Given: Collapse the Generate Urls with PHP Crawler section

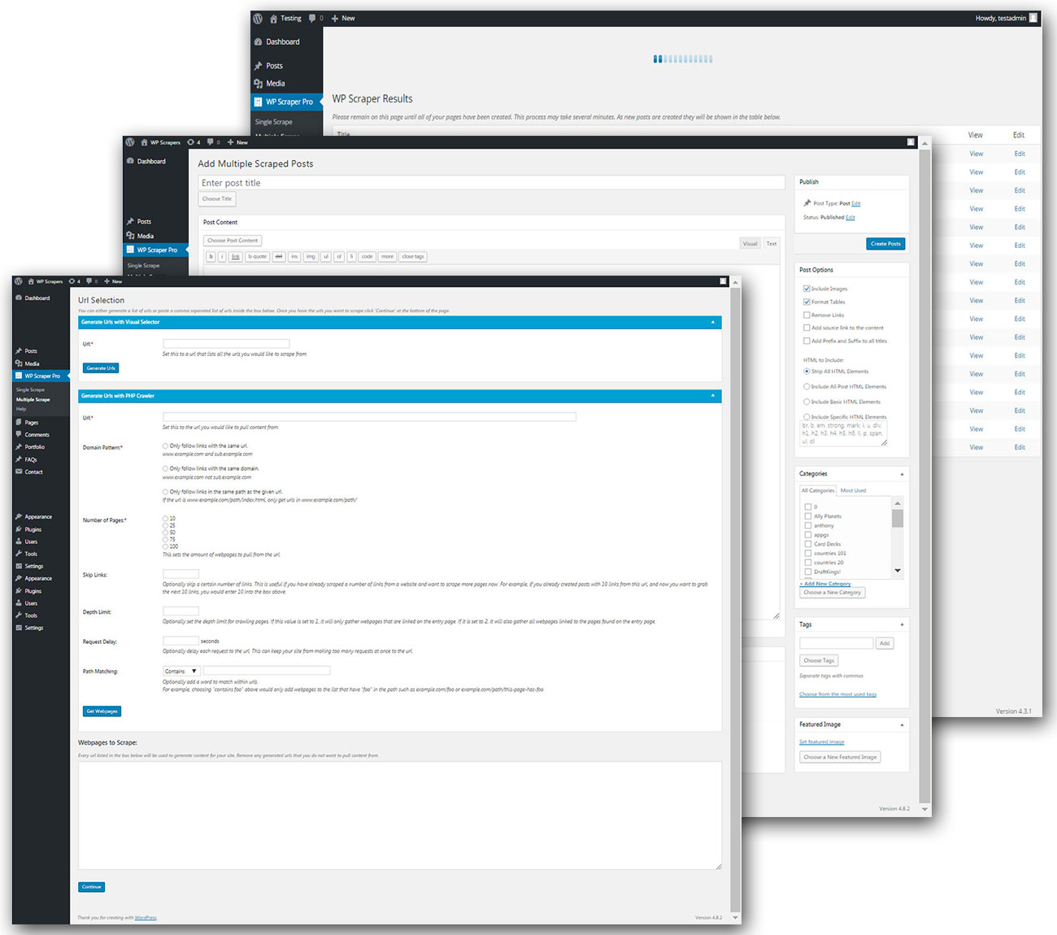Looking at the screenshot, I should [x=713, y=396].
